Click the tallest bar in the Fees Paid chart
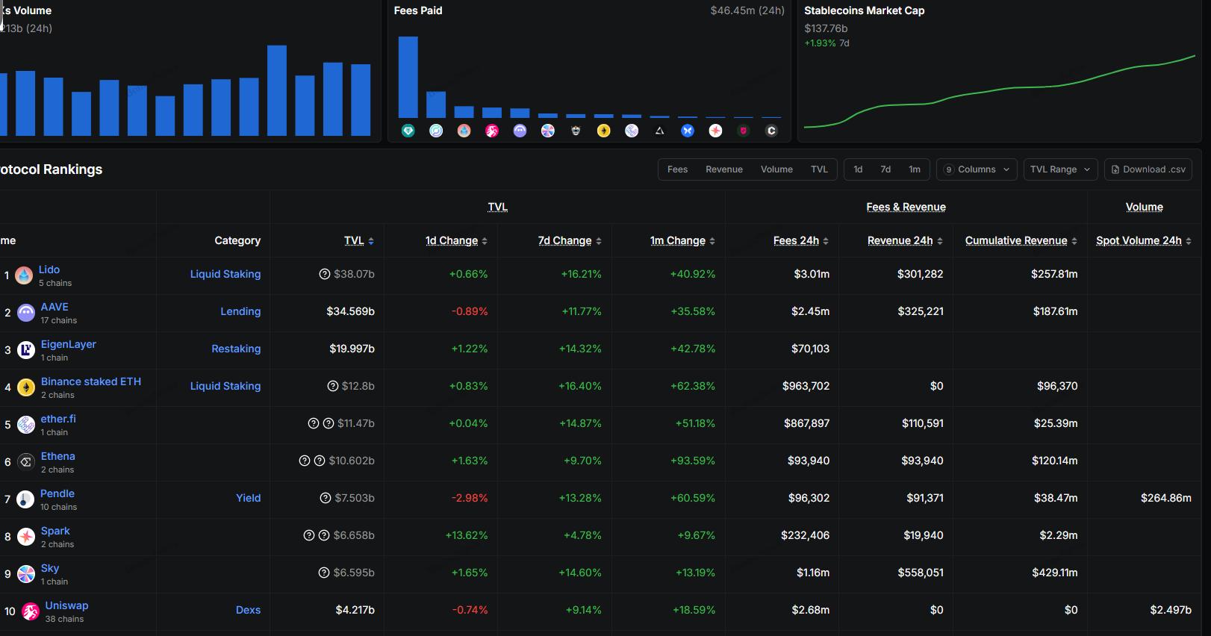The image size is (1211, 636). [x=408, y=77]
